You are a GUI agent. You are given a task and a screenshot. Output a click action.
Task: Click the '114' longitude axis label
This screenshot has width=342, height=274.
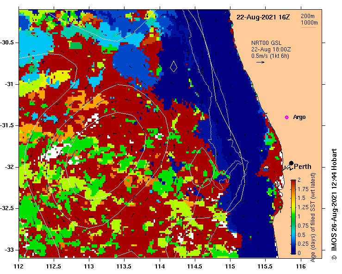pyautogui.click(x=160, y=267)
